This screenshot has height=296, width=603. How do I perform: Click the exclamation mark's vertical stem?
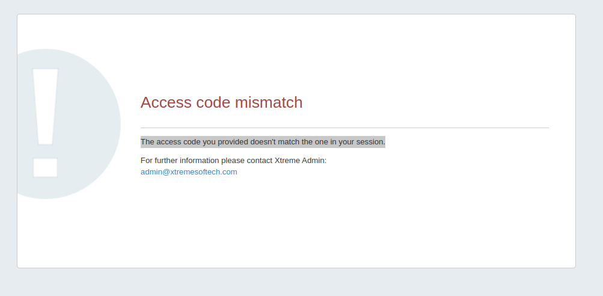45,106
